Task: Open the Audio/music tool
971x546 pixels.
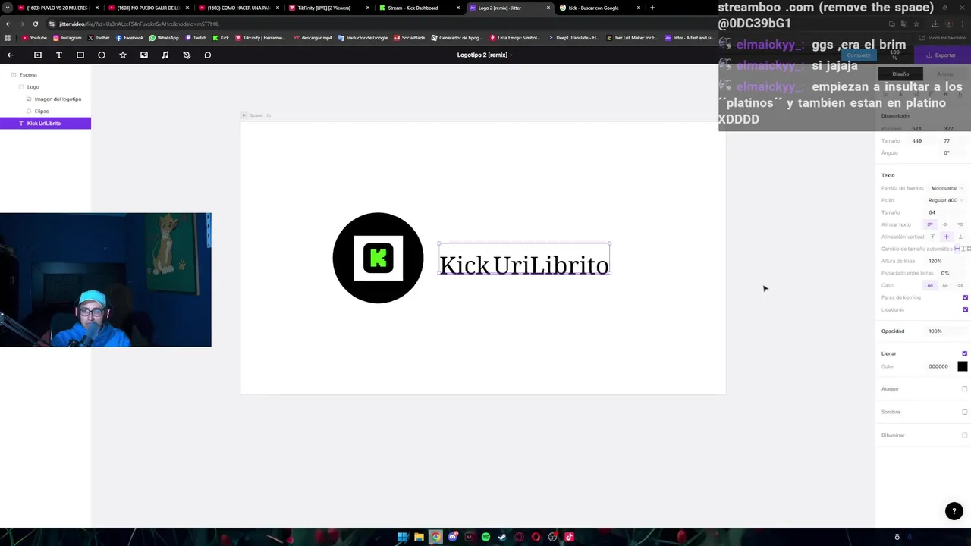Action: pyautogui.click(x=165, y=55)
